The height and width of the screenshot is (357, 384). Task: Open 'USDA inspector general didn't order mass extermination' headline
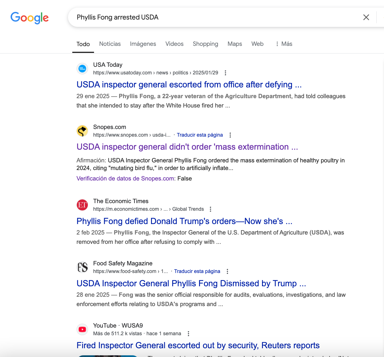(x=187, y=147)
